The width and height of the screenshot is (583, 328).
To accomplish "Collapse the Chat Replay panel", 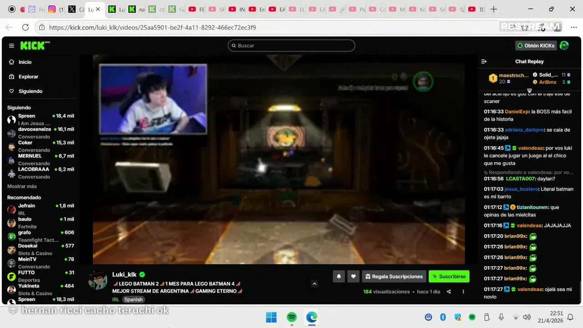I will (x=484, y=61).
